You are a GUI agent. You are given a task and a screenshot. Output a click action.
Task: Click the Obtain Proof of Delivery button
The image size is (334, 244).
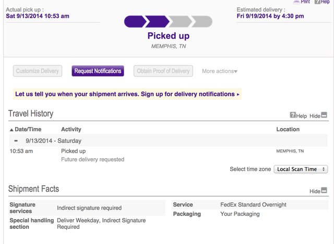pos(163,71)
